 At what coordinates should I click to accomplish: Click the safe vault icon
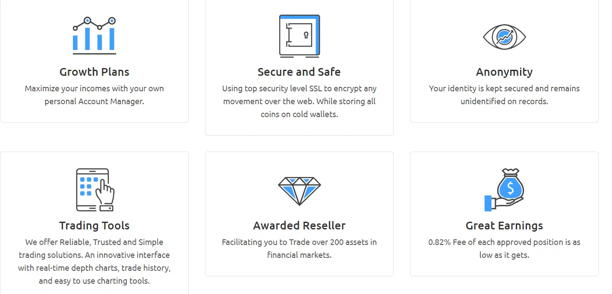[299, 36]
